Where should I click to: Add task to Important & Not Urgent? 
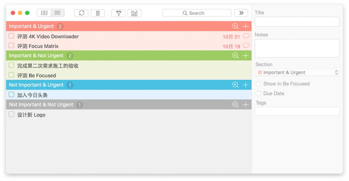[245, 55]
